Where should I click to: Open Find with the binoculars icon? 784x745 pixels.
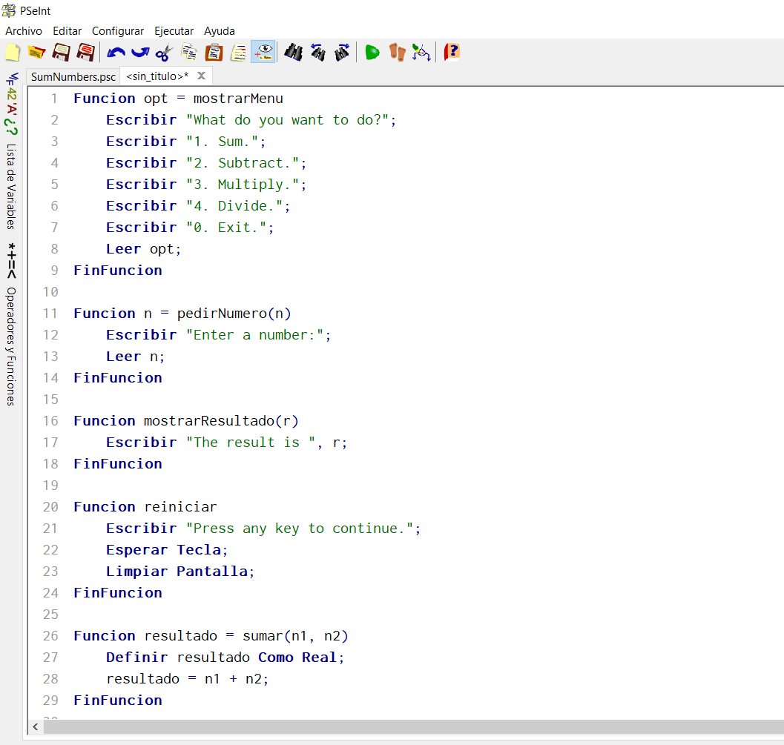(294, 52)
